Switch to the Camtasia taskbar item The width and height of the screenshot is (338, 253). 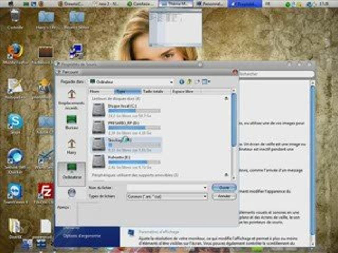(140, 4)
